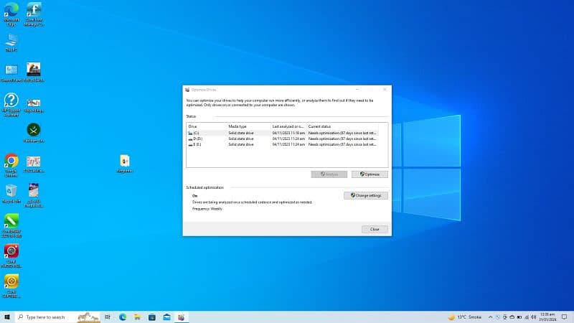Open Task View from the taskbar
This screenshot has height=323, width=574.
pos(108,317)
